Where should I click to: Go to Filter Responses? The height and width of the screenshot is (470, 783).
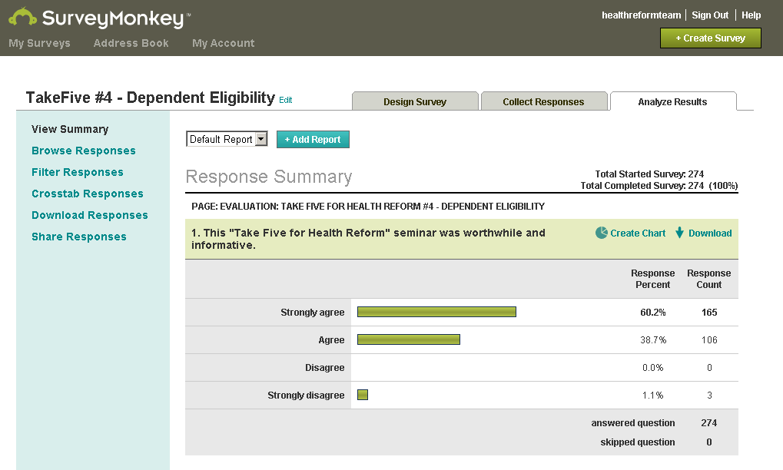pyautogui.click(x=78, y=172)
